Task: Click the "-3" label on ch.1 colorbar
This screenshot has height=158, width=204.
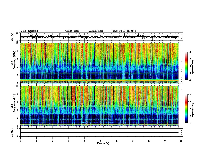Action: (x=190, y=52)
